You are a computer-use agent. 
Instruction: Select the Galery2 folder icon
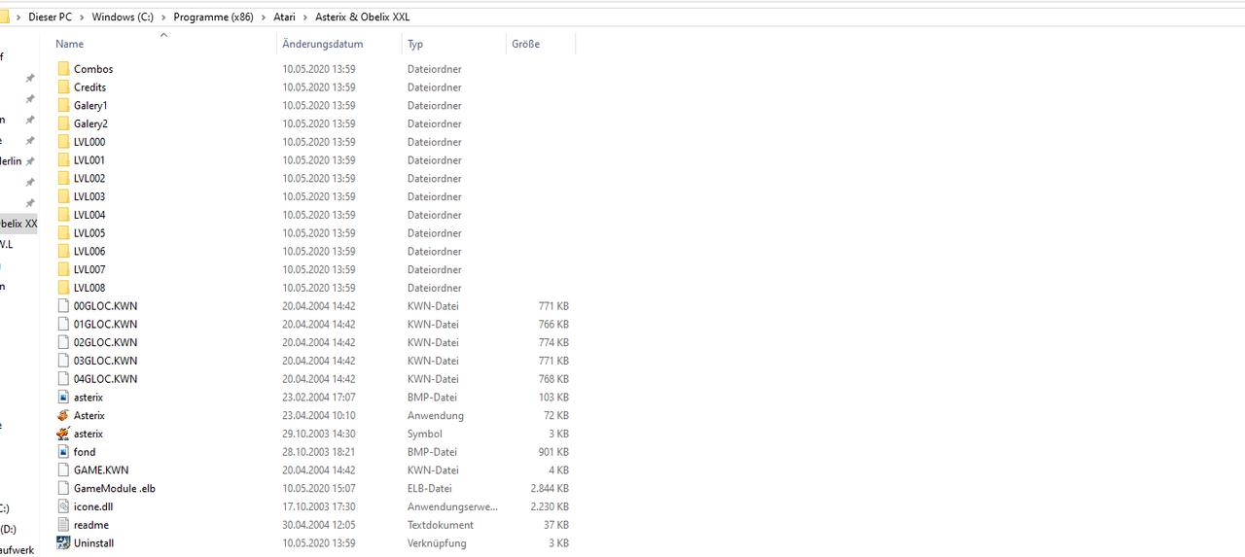63,123
